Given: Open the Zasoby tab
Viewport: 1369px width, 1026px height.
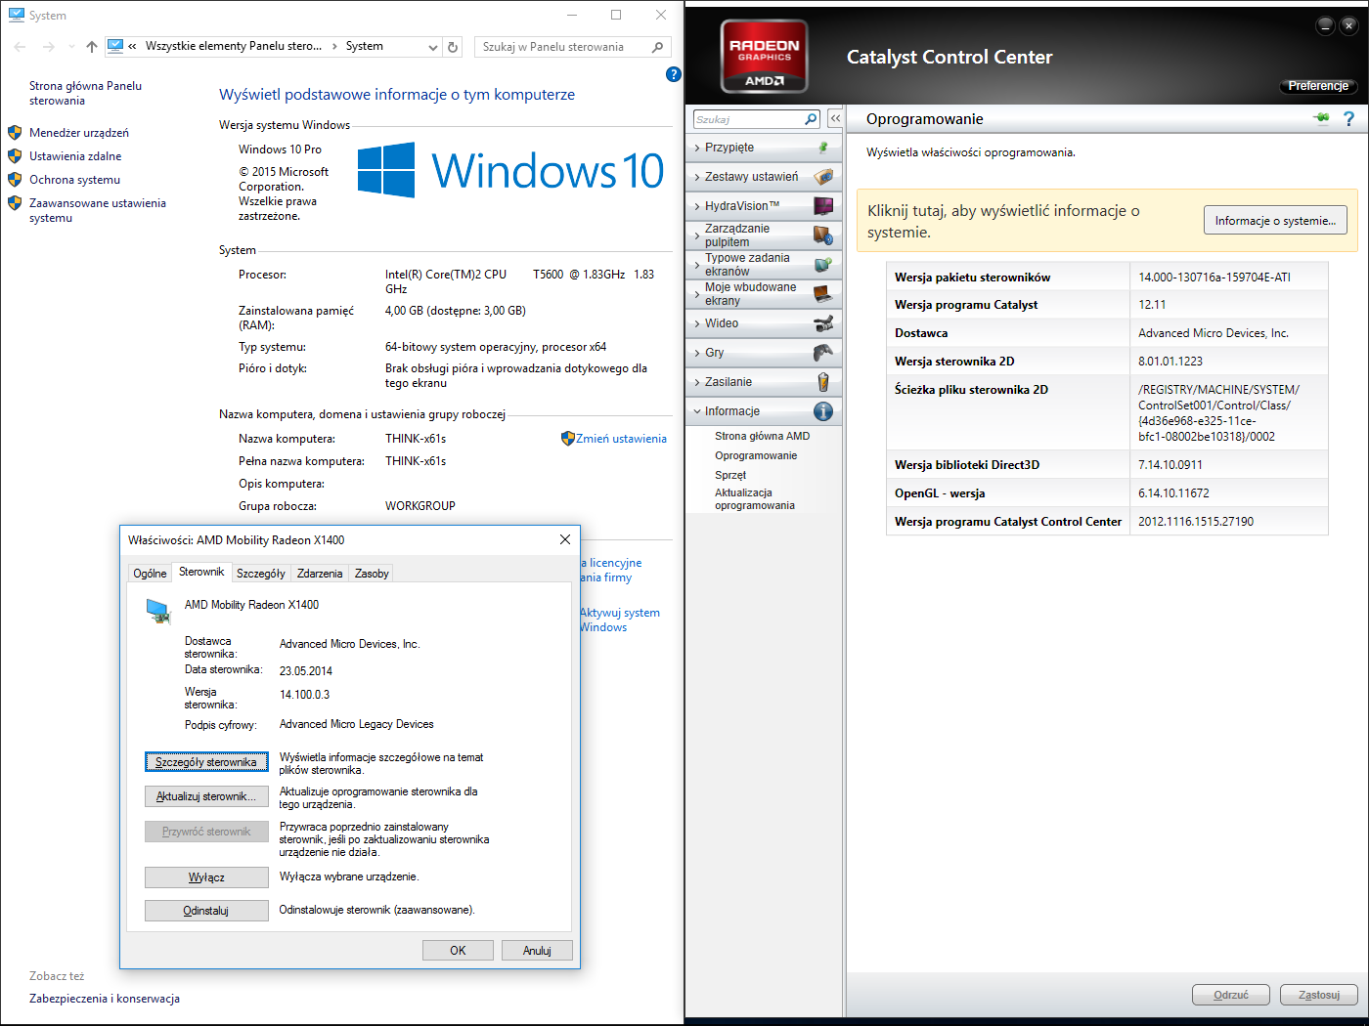Looking at the screenshot, I should [x=372, y=574].
